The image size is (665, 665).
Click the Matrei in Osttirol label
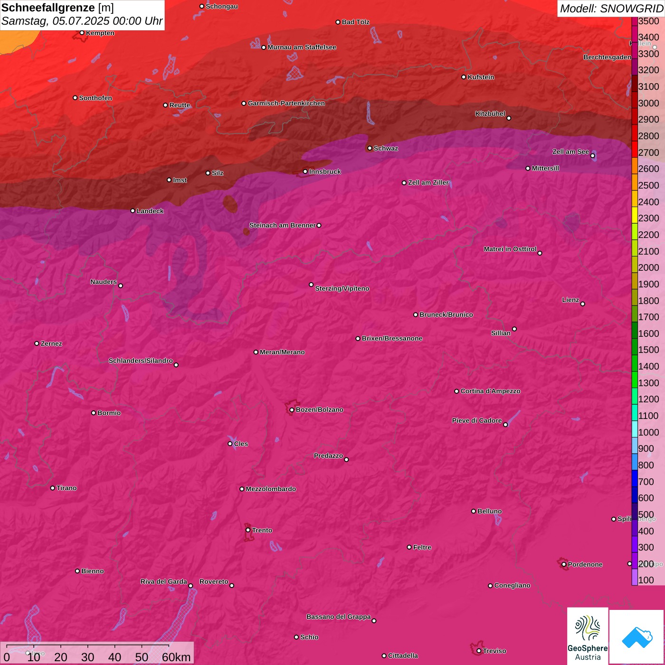pos(510,249)
